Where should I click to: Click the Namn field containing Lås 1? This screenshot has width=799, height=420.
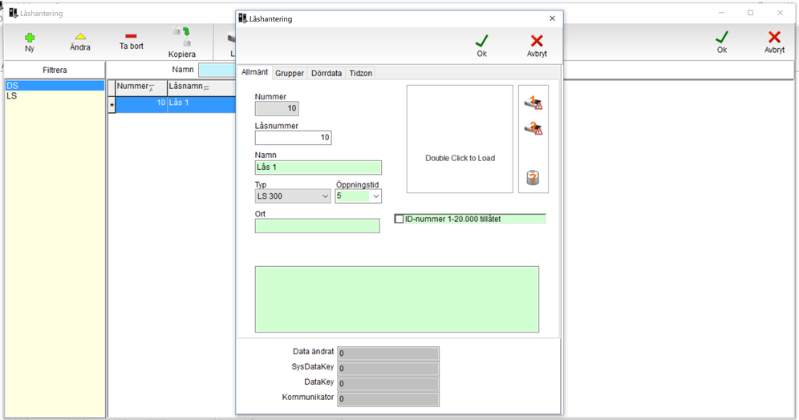(x=318, y=168)
